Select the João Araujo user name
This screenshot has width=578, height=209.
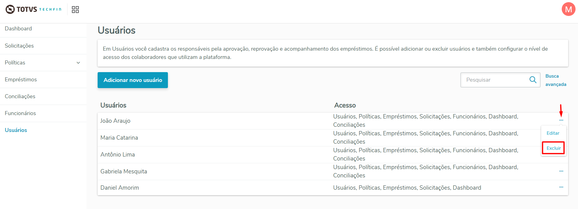click(115, 121)
